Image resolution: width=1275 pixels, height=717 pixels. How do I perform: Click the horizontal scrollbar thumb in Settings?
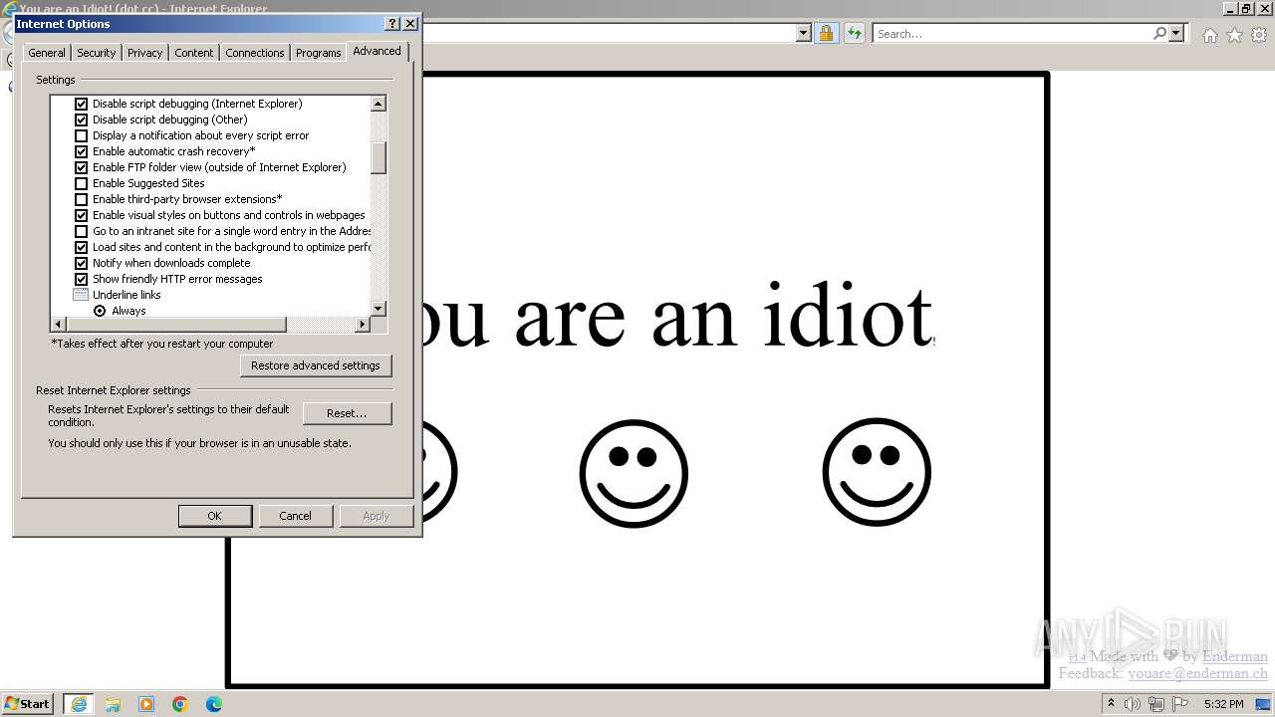[175, 325]
